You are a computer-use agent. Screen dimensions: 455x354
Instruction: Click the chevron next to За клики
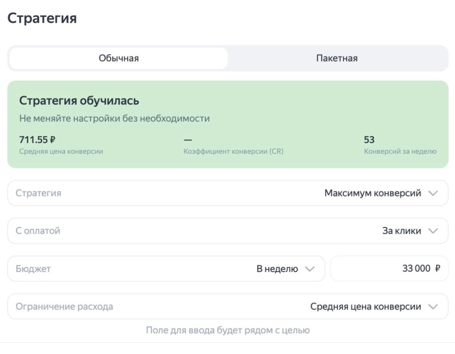(x=433, y=231)
